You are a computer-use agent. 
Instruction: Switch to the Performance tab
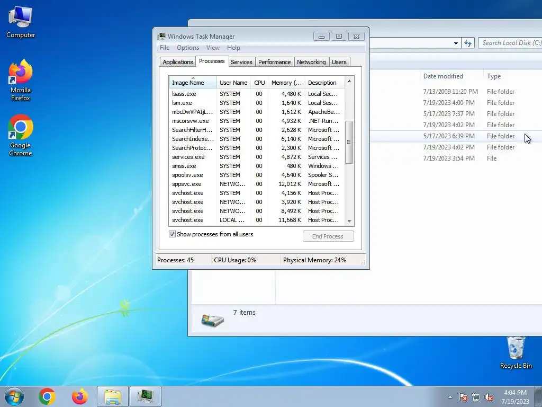point(275,62)
